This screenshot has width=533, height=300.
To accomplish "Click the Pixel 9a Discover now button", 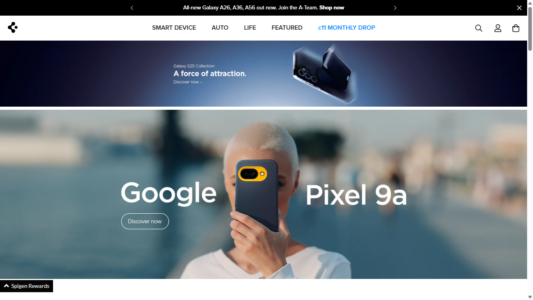I will [x=145, y=221].
